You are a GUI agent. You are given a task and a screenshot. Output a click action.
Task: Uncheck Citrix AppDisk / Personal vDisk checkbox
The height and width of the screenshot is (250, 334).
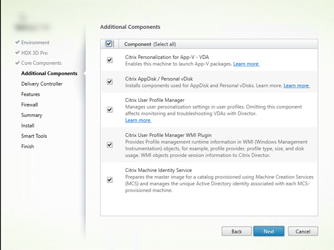coord(109,82)
